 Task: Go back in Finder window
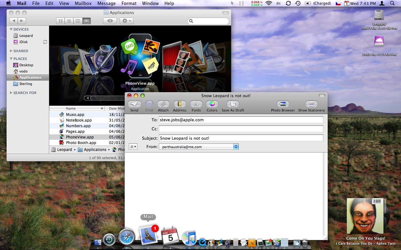click(x=13, y=21)
